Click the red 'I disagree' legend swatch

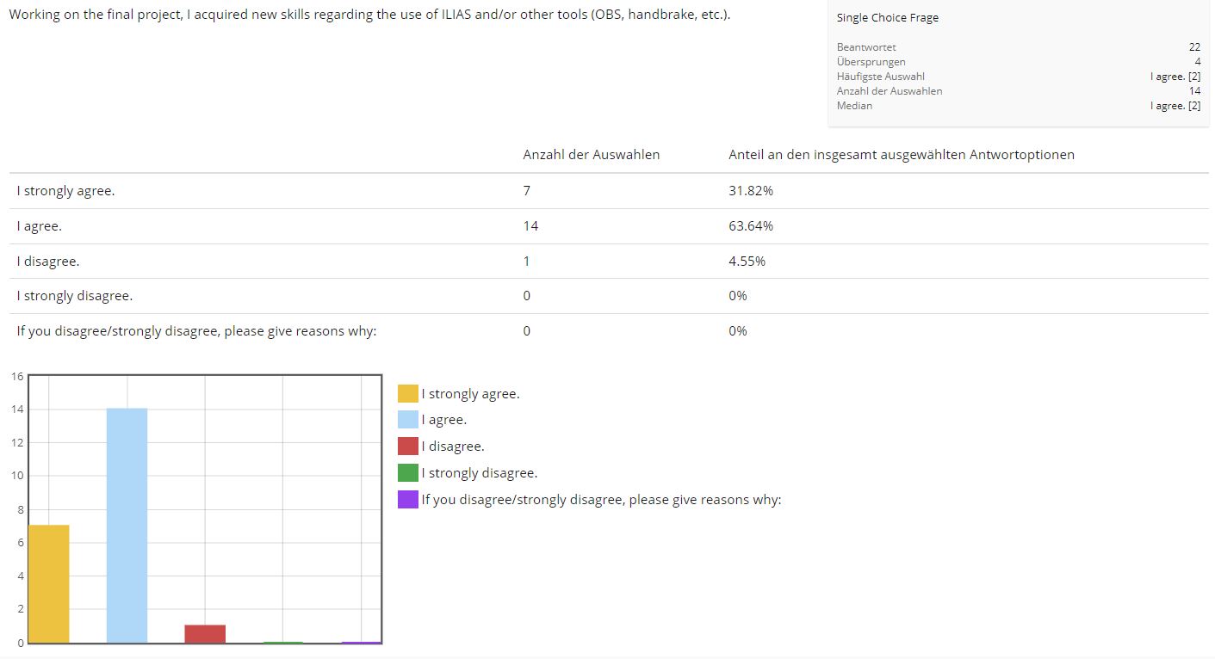[407, 447]
